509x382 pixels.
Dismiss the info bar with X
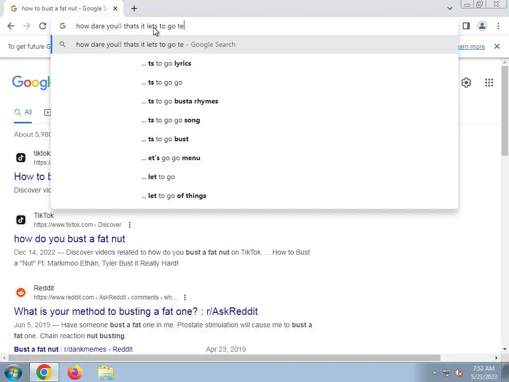coord(497,46)
